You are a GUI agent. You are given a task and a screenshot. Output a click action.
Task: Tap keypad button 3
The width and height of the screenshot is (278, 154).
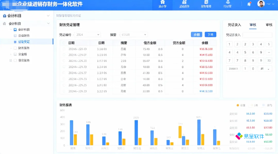pyautogui.click(x=253, y=44)
